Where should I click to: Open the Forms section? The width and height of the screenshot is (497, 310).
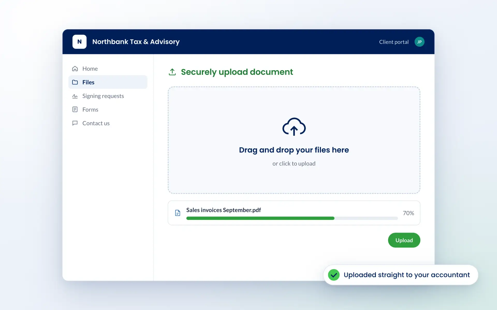click(108, 110)
